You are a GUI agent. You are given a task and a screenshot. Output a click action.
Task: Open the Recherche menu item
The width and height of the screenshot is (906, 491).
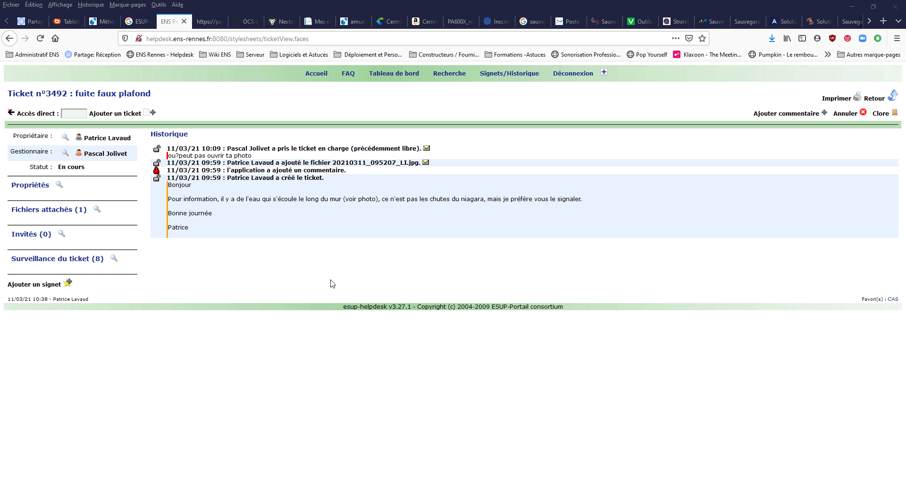(x=449, y=74)
